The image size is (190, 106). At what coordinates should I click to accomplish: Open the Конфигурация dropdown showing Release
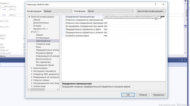coord(58,11)
